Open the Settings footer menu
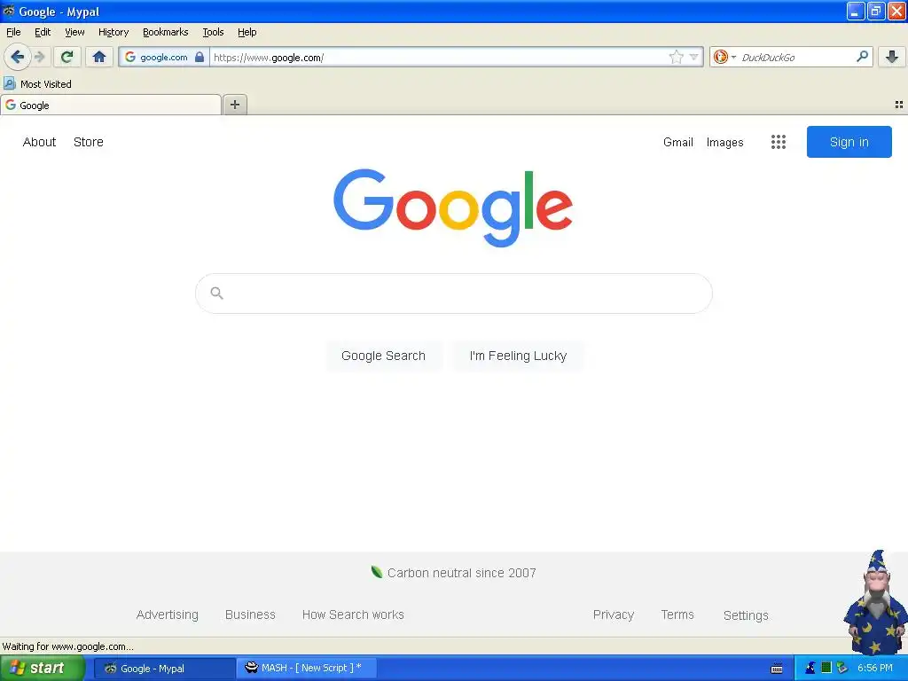 click(746, 615)
